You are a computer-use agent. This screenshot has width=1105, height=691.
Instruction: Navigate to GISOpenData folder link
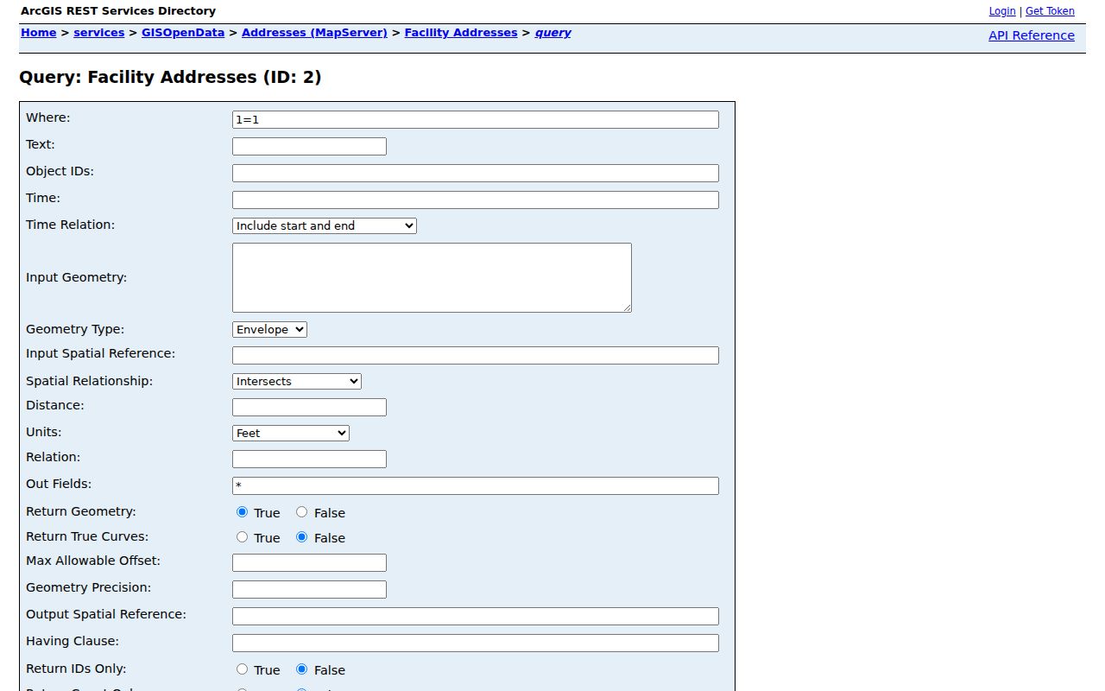(x=183, y=33)
